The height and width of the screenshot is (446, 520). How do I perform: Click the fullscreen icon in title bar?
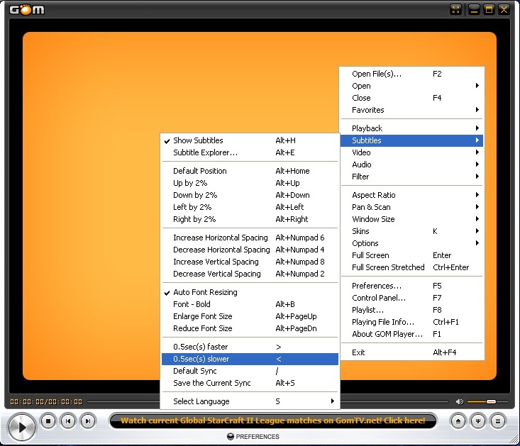point(456,9)
